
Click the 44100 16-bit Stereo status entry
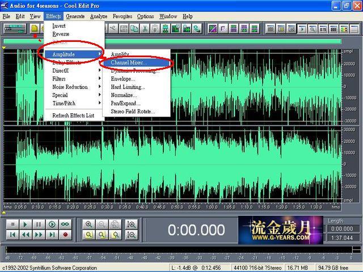point(258,268)
